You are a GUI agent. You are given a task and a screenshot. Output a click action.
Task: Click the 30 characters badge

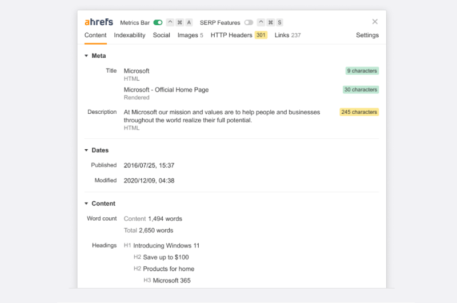pyautogui.click(x=360, y=90)
